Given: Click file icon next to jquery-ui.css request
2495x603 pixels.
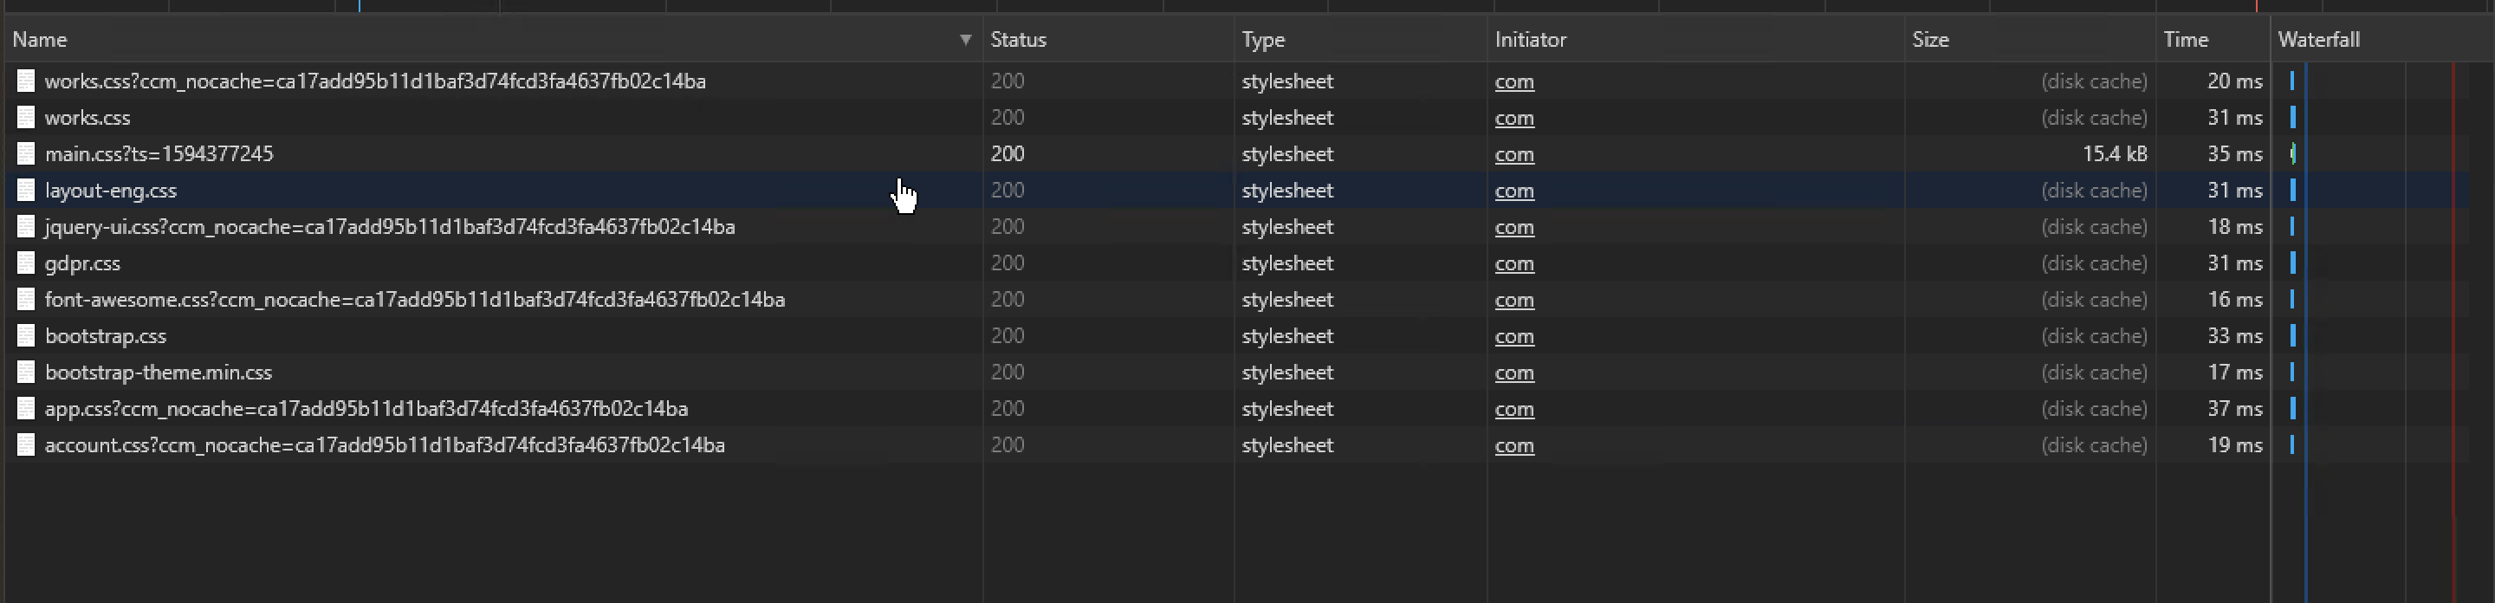Looking at the screenshot, I should coord(26,226).
